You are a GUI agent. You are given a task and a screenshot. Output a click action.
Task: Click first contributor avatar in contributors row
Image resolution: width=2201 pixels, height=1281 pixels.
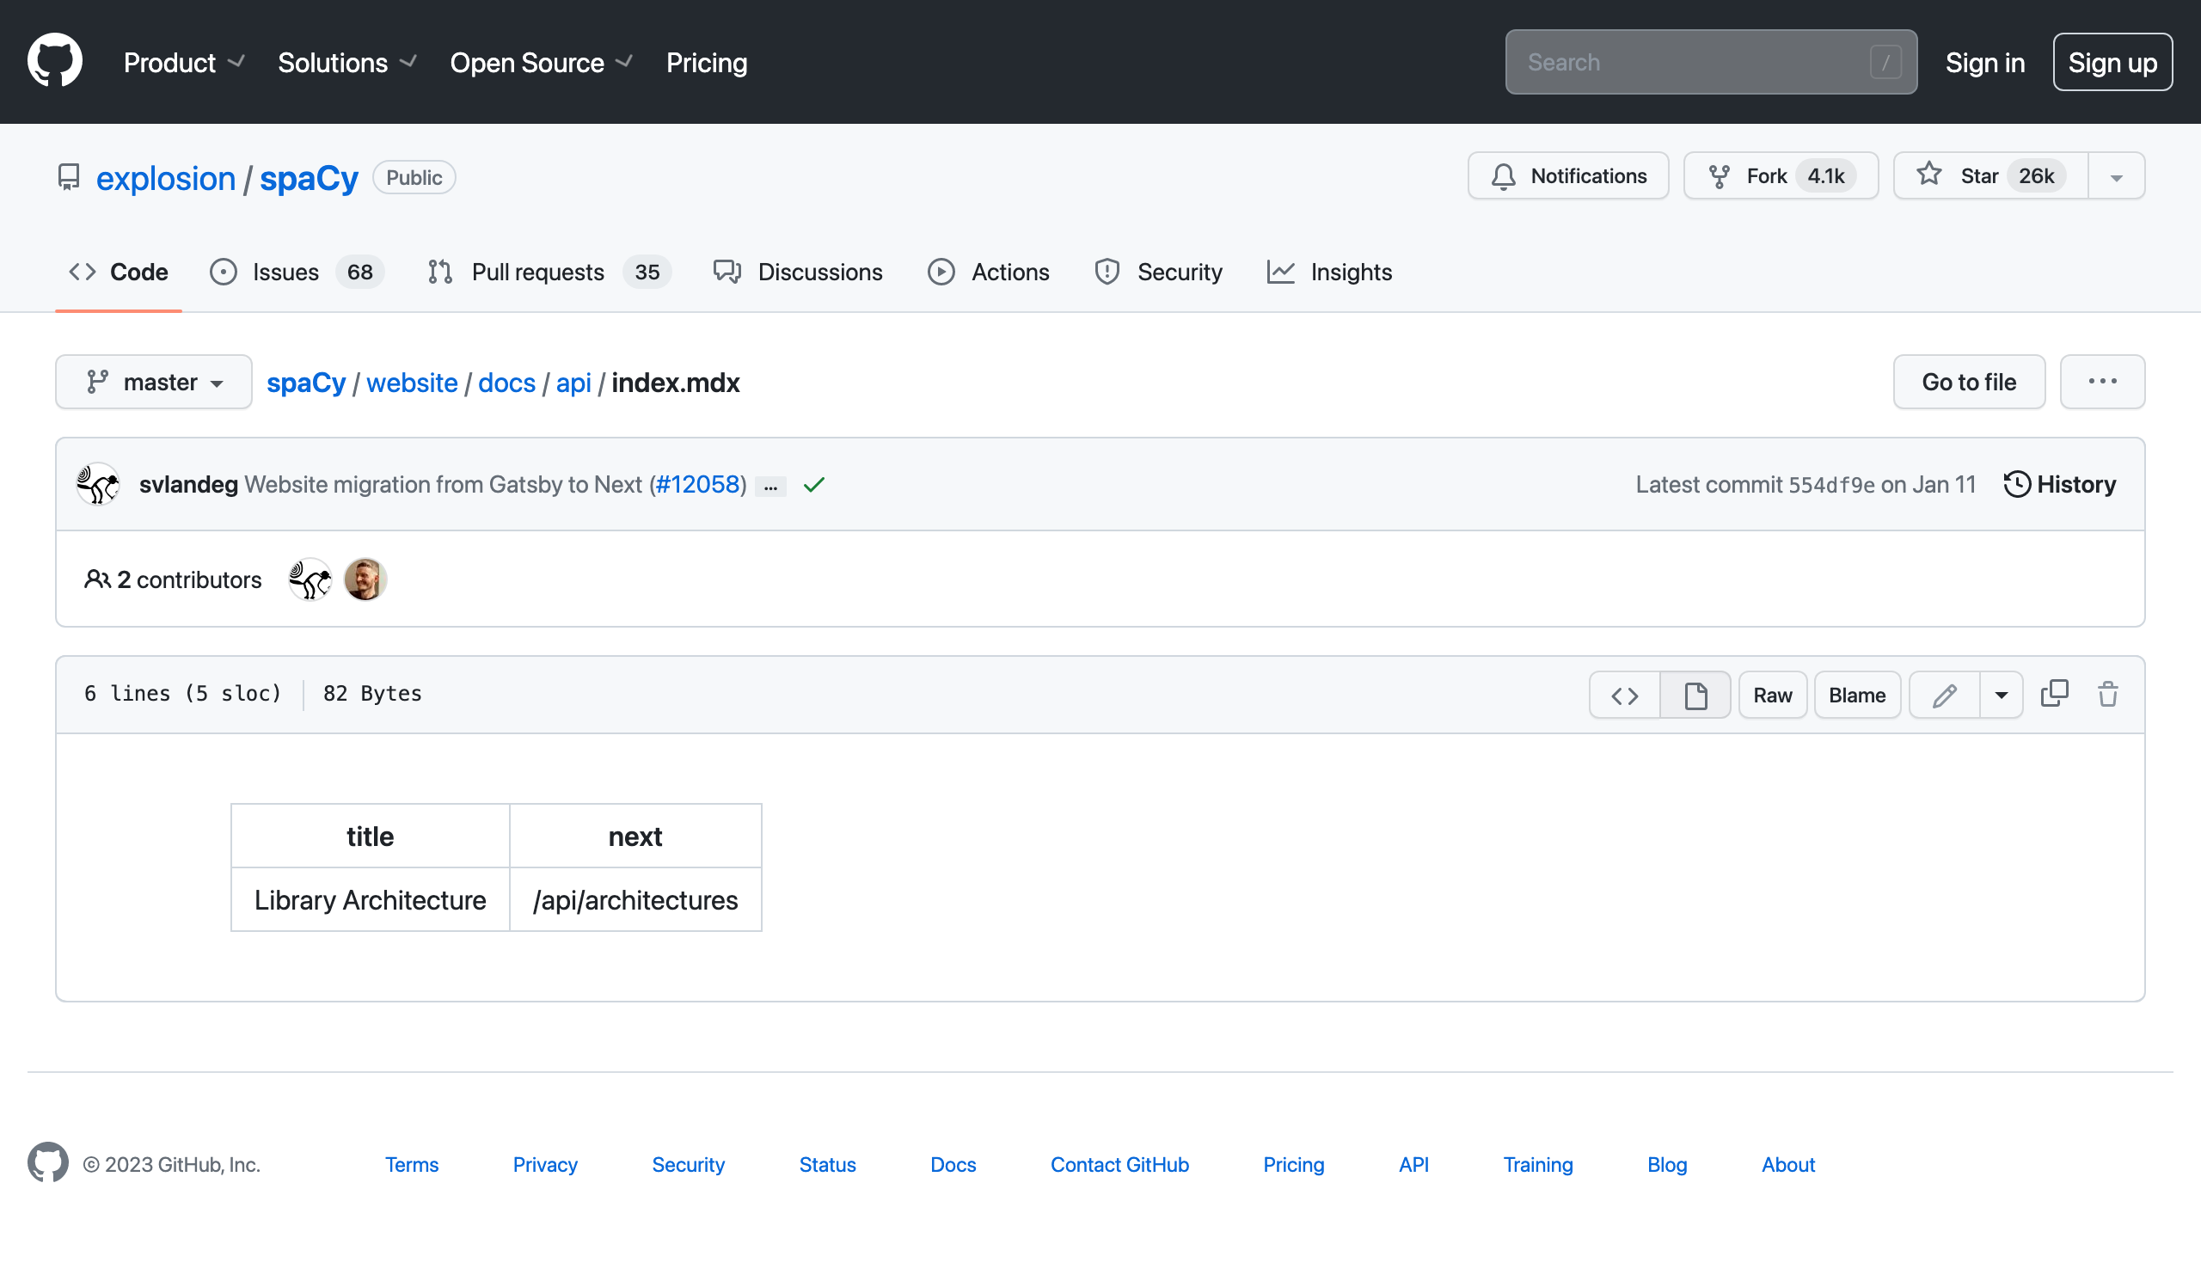310,579
